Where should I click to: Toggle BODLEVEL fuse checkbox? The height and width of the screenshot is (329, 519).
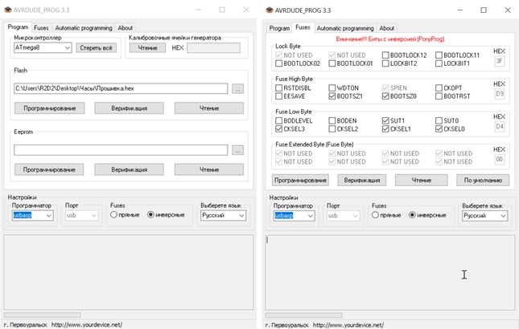(278, 120)
